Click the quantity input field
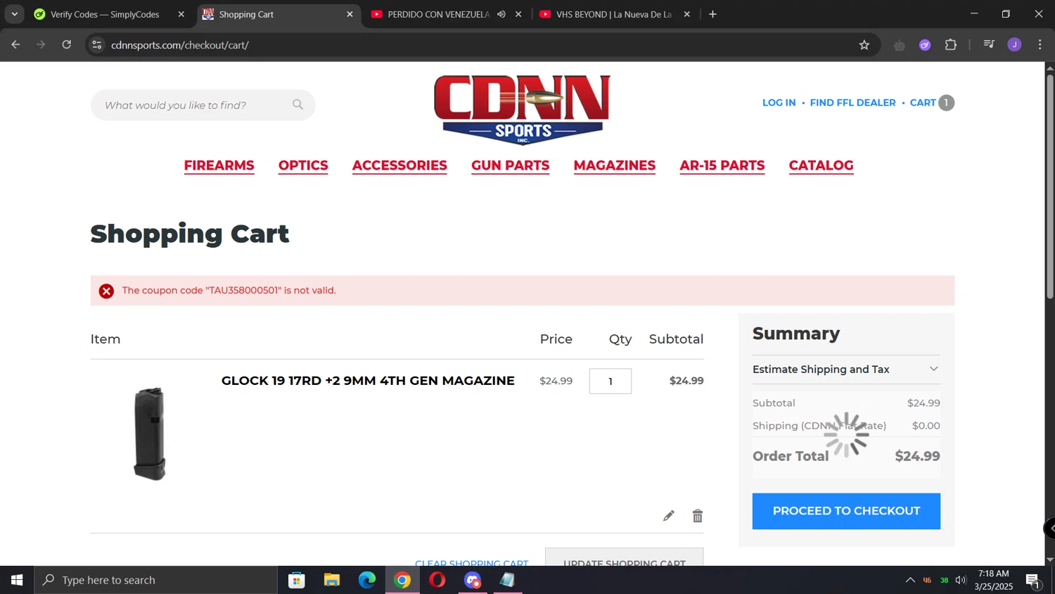 [x=610, y=381]
